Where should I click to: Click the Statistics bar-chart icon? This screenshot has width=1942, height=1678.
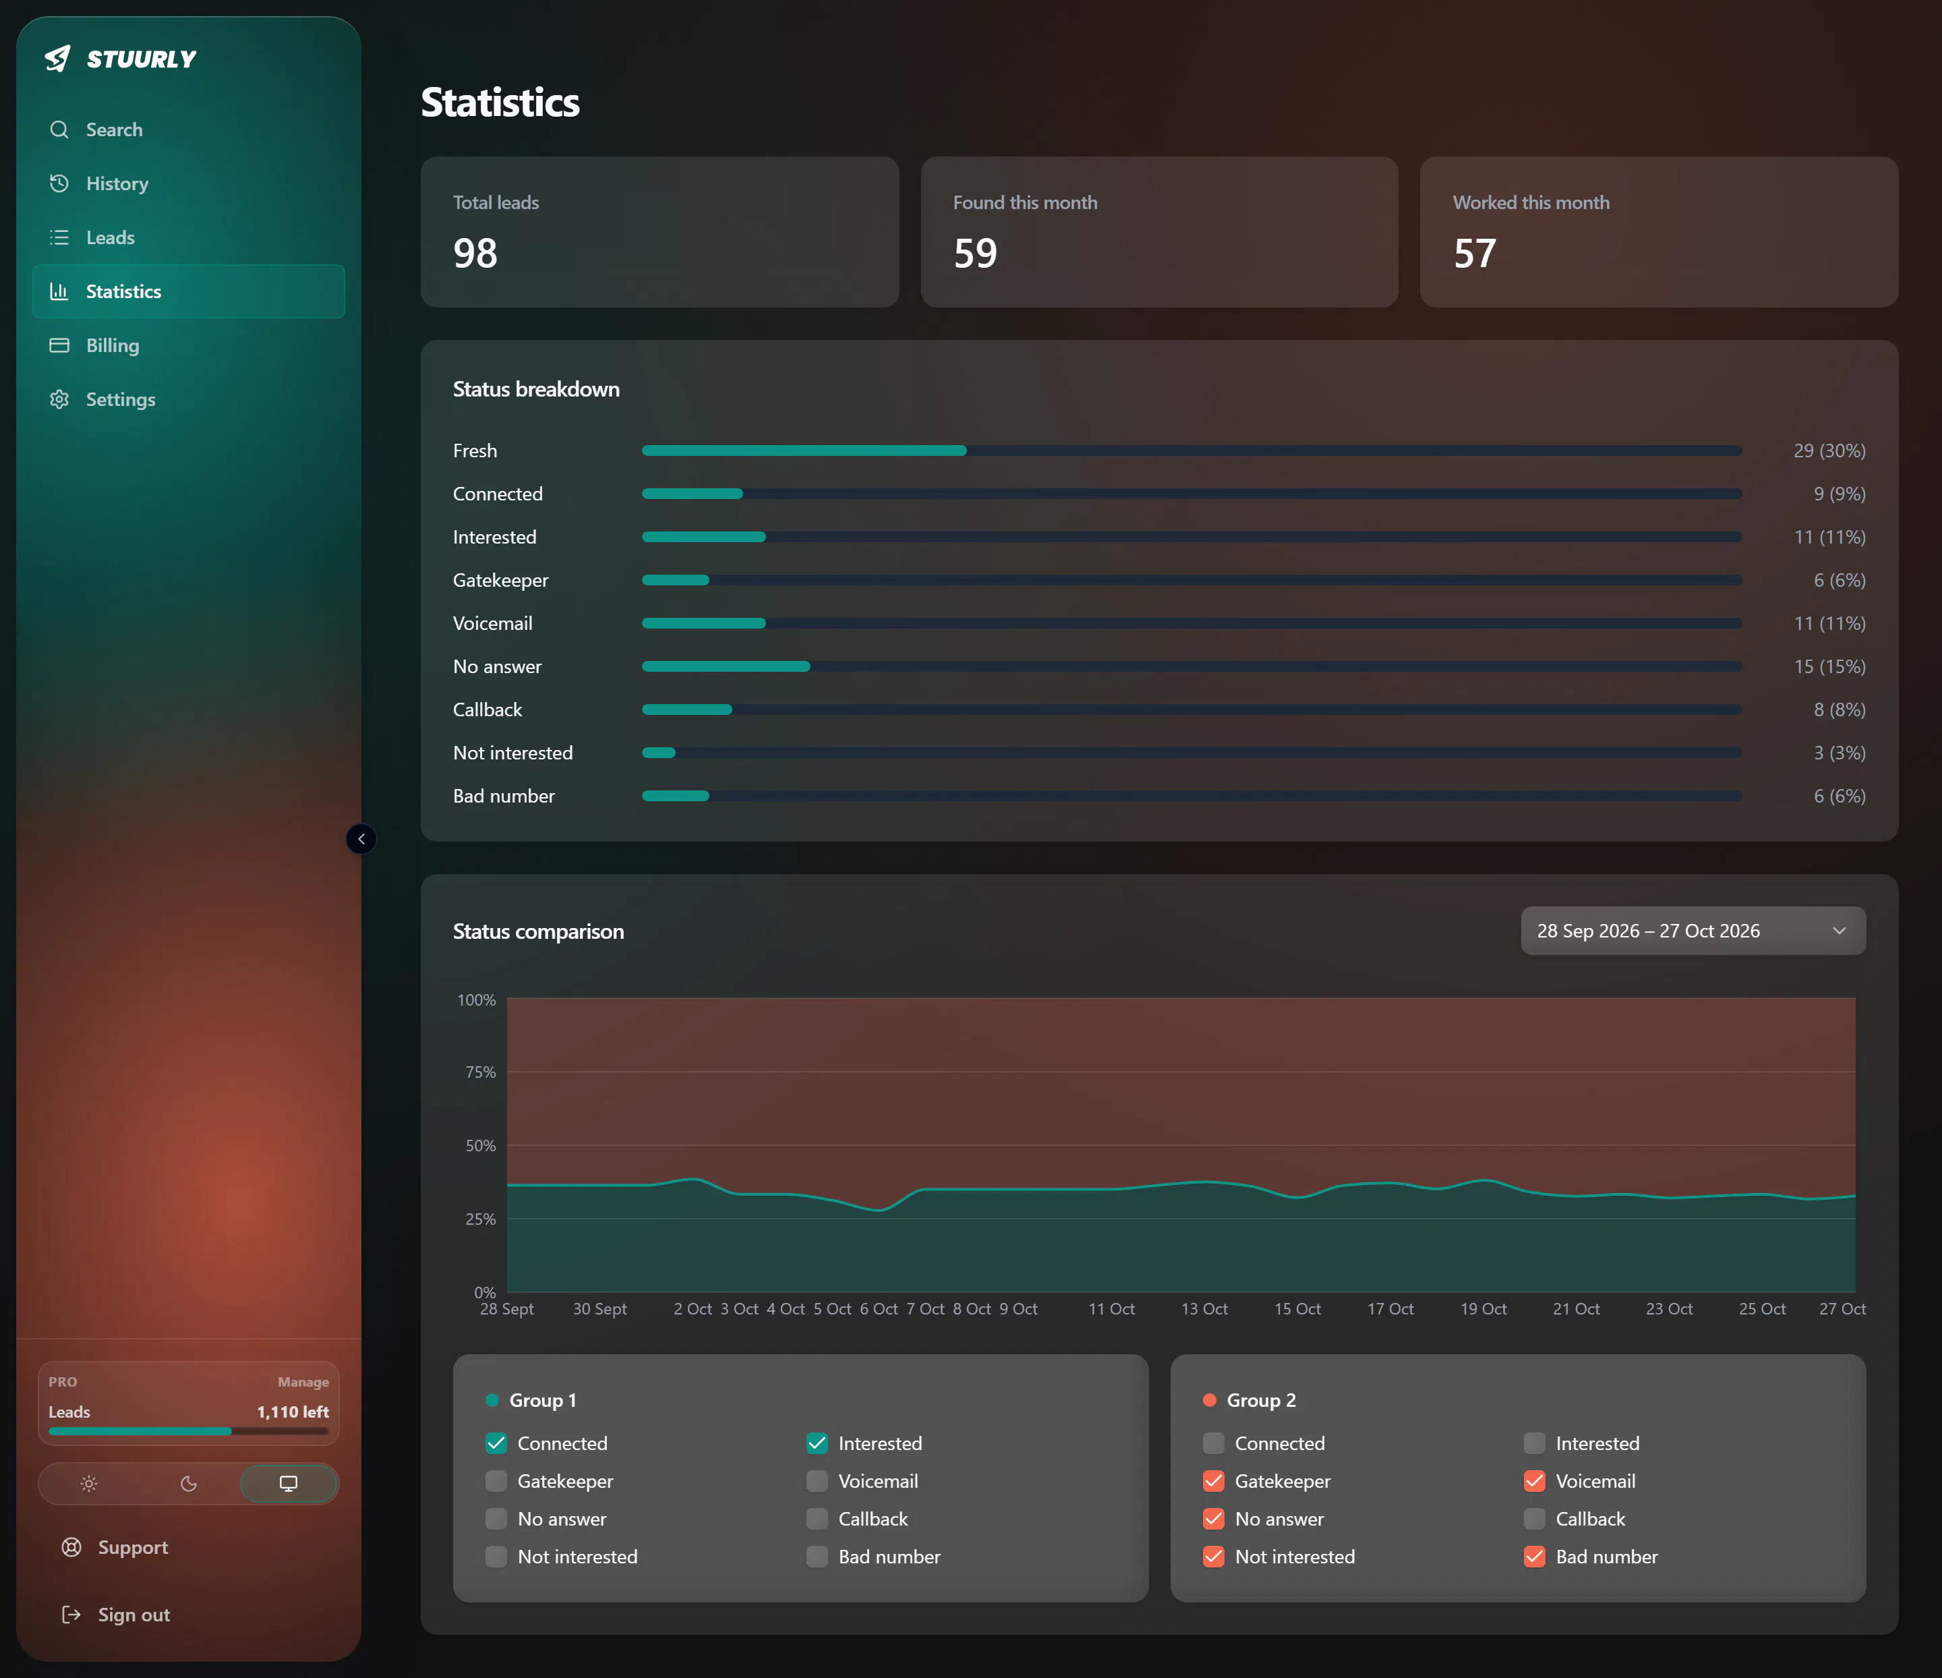(x=59, y=291)
